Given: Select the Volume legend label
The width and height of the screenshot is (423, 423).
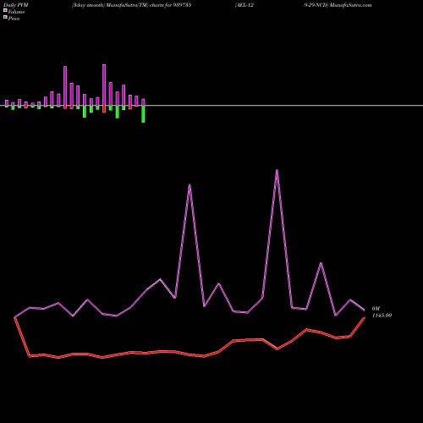Looking at the screenshot, I should tap(16, 12).
